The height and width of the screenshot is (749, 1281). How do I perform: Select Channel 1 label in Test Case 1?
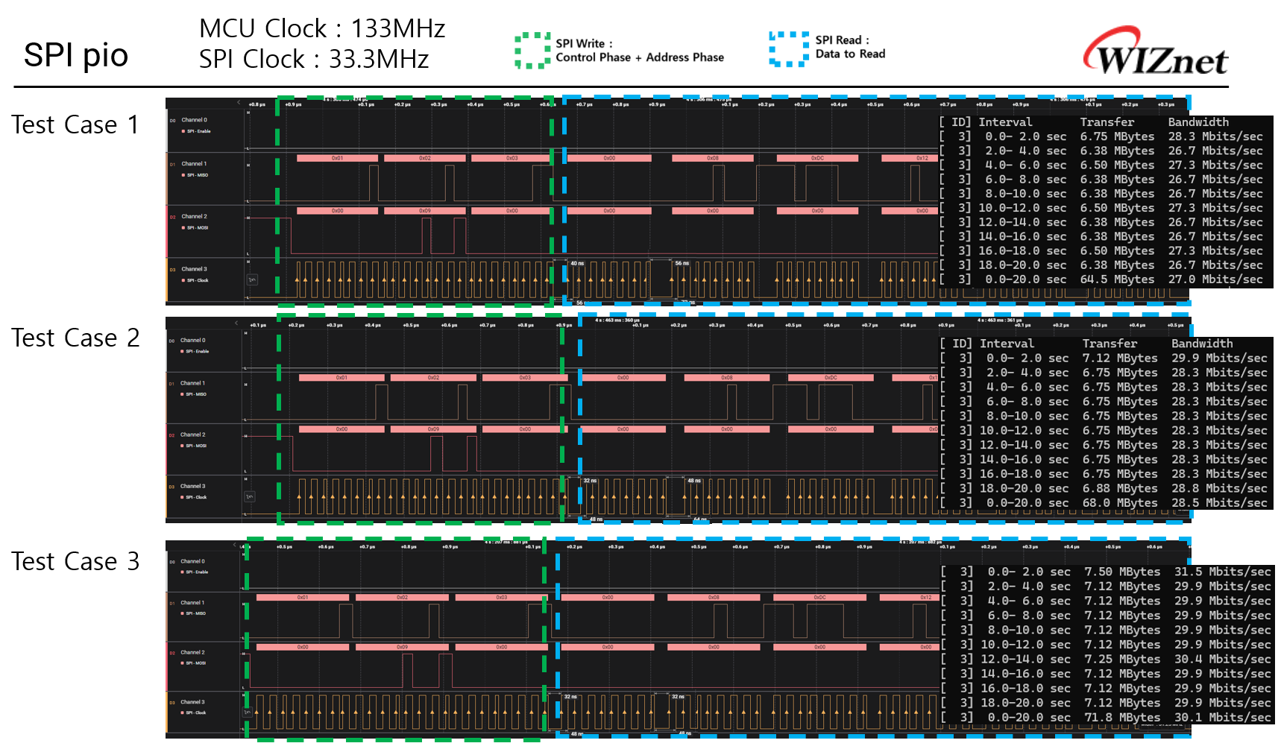pos(194,164)
